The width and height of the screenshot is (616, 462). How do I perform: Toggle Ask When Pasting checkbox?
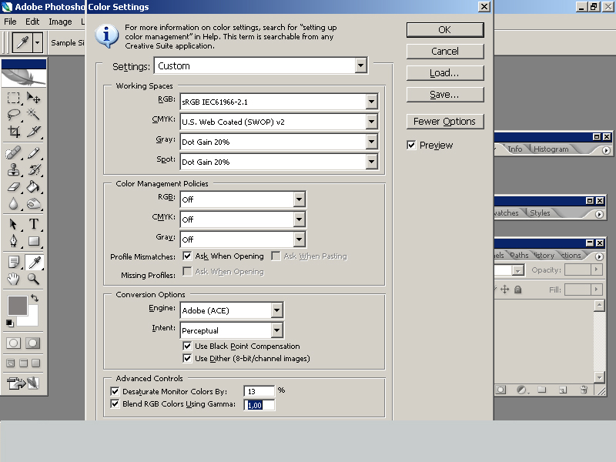click(276, 256)
